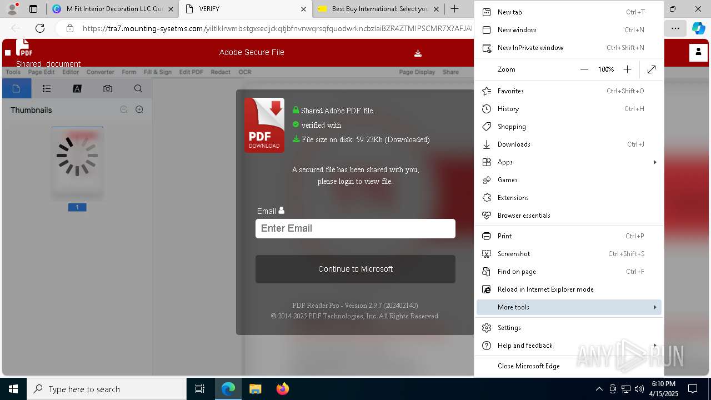Expand the Apps submenu
Screen dimensions: 711x400
(x=569, y=162)
